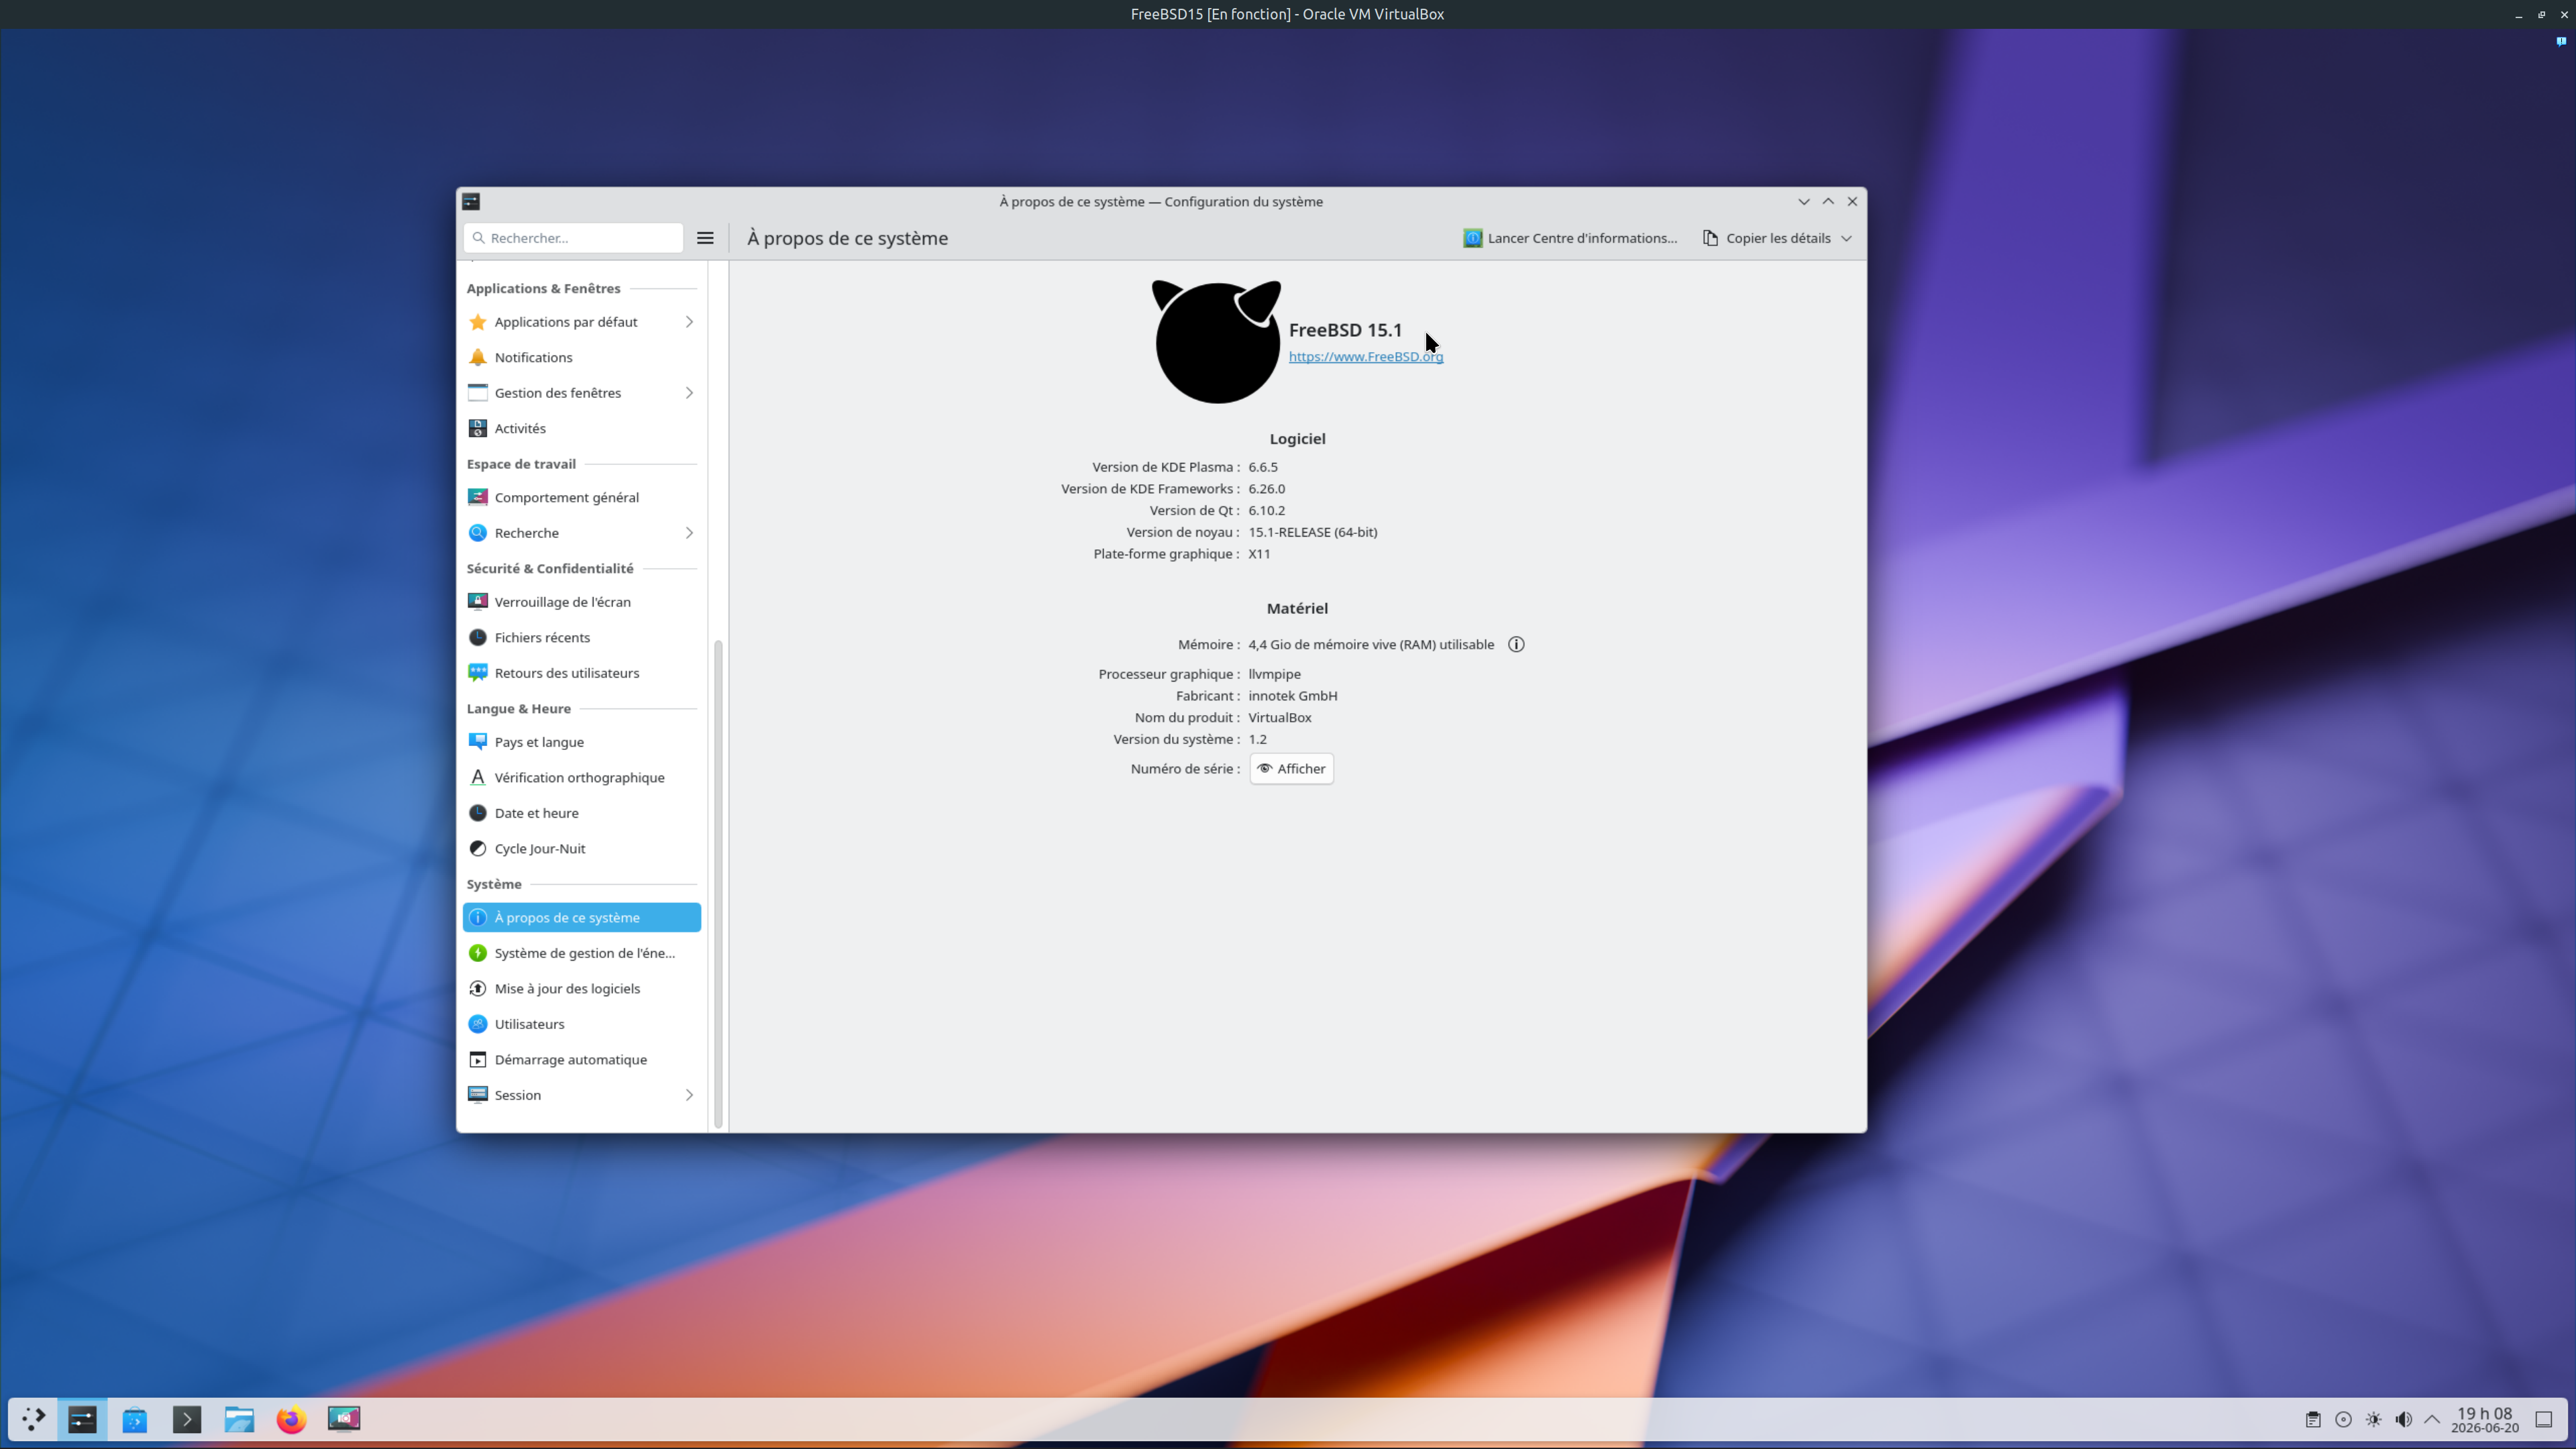
Task: Click the system settings window icon in title bar
Action: (471, 201)
